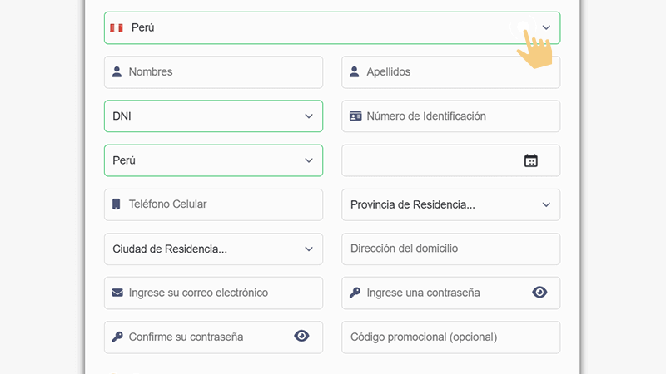
Task: Focus the Dirección del domicilio field
Action: pos(450,249)
